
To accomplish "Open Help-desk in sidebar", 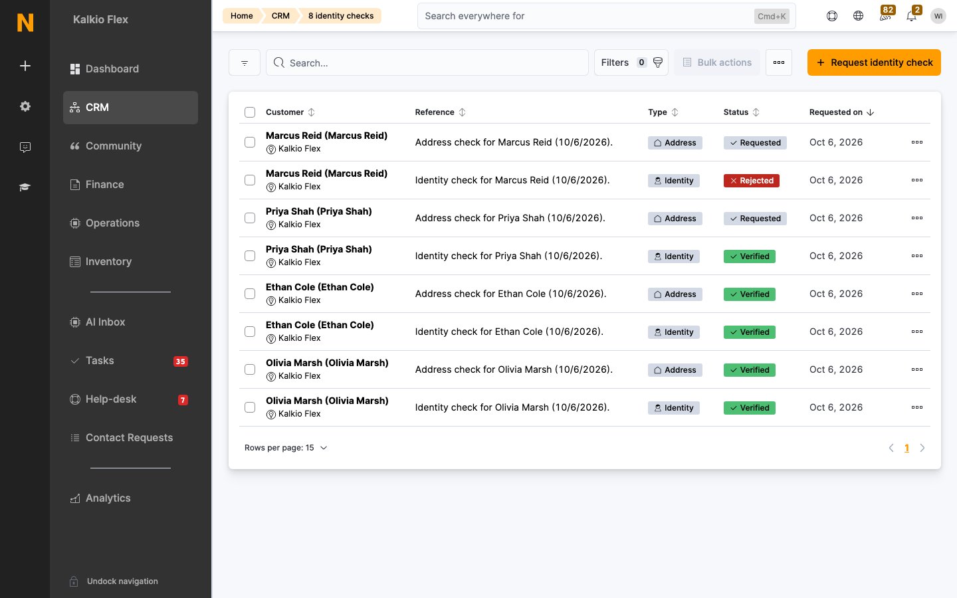I will click(x=130, y=399).
